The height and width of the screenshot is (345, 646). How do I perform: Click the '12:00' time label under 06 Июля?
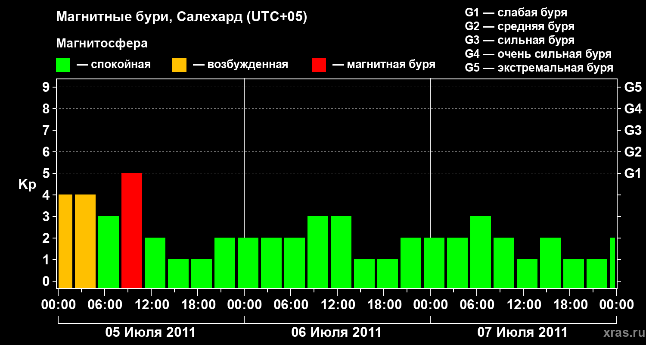pos(337,305)
